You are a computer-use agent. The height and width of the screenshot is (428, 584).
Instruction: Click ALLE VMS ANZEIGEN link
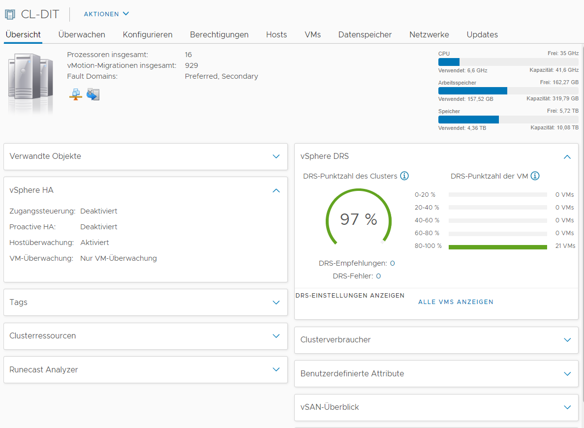(456, 302)
